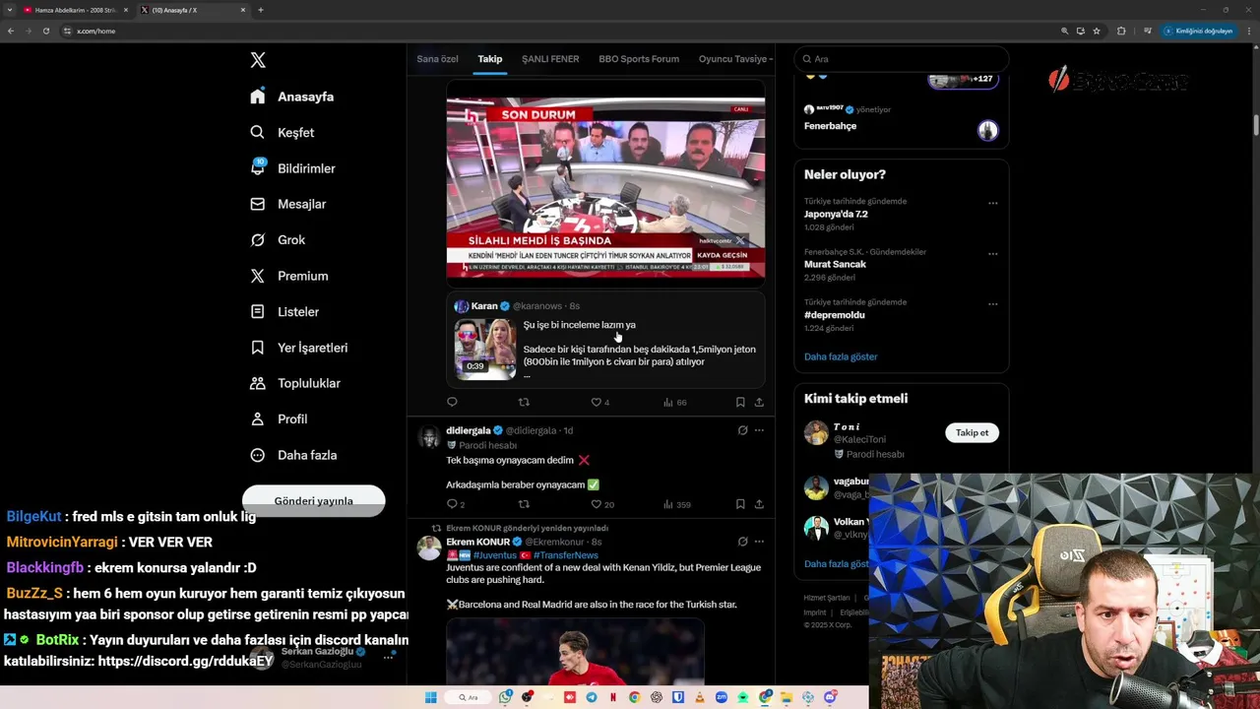1260x709 pixels.
Task: Open Chrome tab search dropdown arrow
Action: click(x=9, y=10)
